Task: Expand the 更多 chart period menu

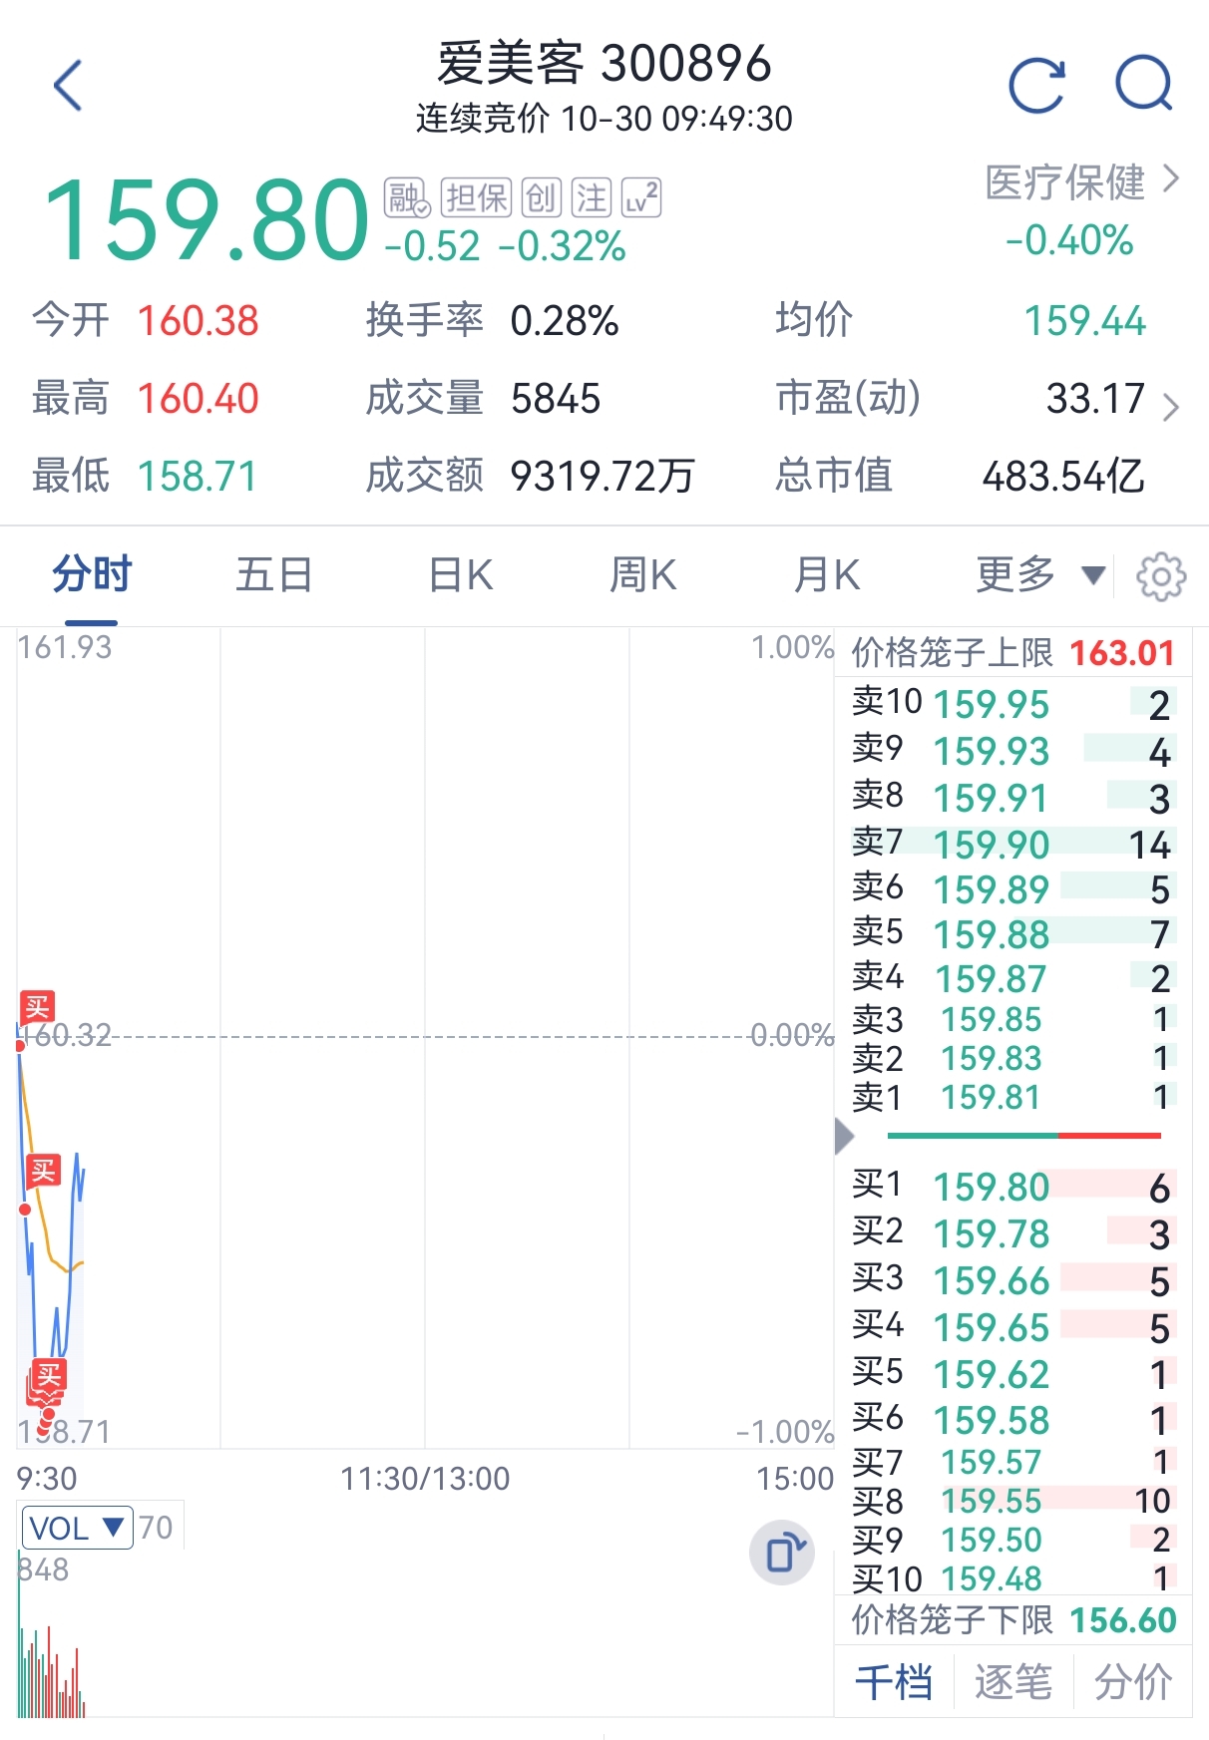Action: click(1039, 575)
